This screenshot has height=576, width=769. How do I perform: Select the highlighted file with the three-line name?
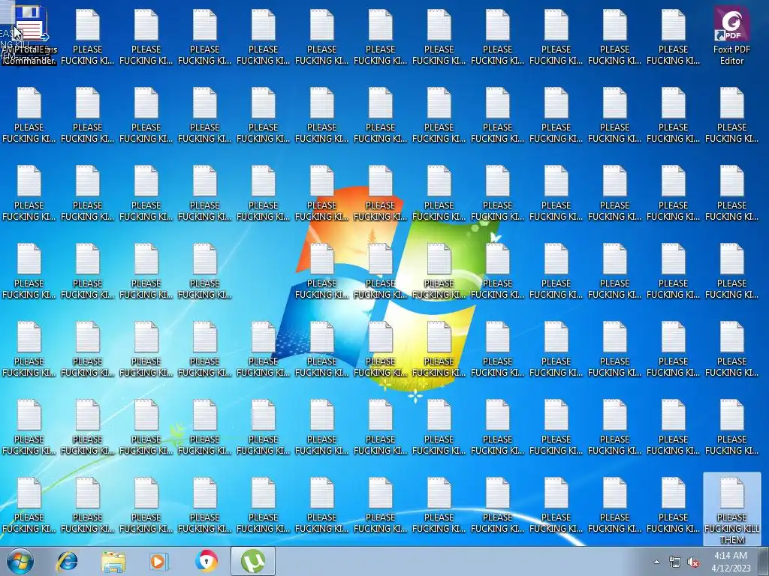[x=731, y=509]
